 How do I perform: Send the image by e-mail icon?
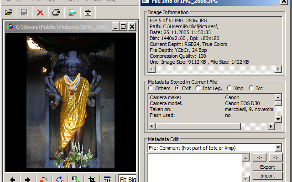pos(88,12)
